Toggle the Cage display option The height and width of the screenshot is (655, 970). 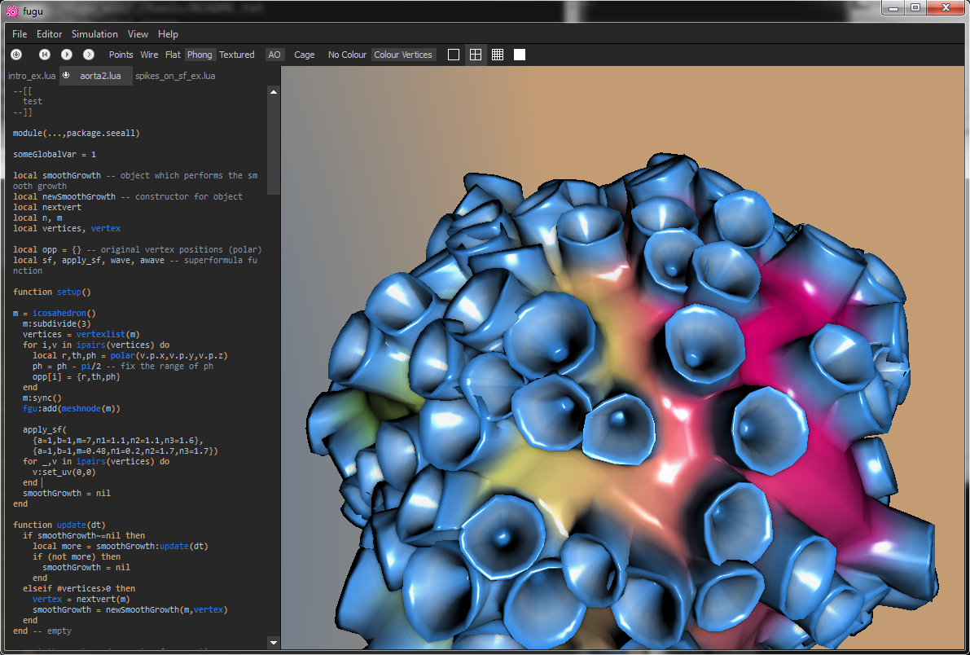[x=304, y=55]
